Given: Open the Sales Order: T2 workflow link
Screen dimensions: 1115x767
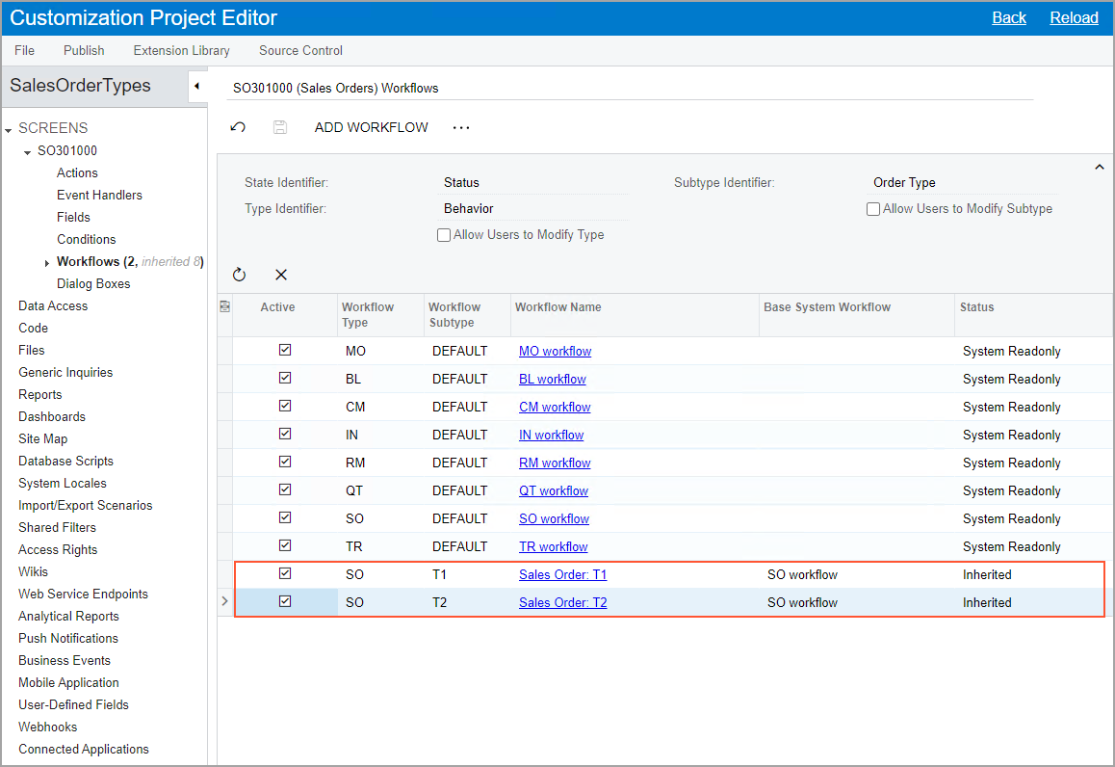Looking at the screenshot, I should pyautogui.click(x=562, y=602).
